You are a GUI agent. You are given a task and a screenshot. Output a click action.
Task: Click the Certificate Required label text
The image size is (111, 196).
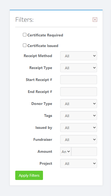[x=45, y=35]
